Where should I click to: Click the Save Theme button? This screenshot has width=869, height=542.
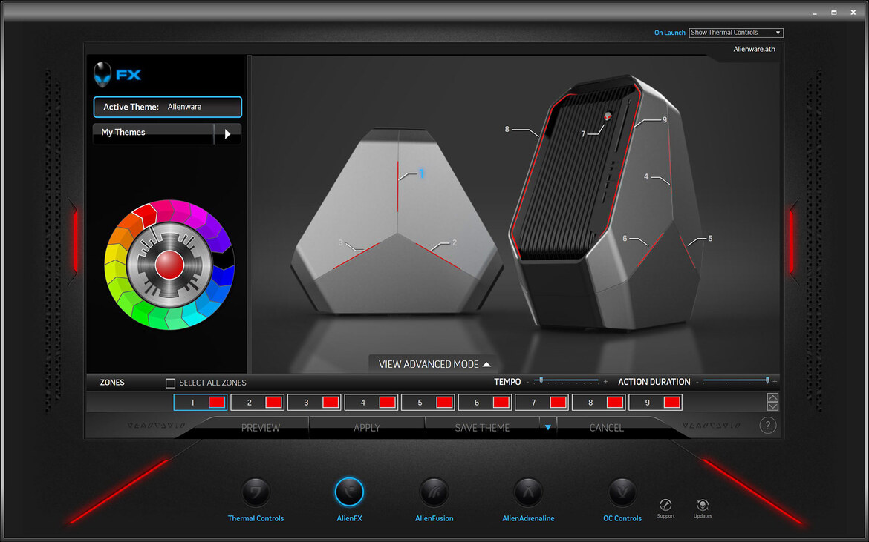click(482, 428)
